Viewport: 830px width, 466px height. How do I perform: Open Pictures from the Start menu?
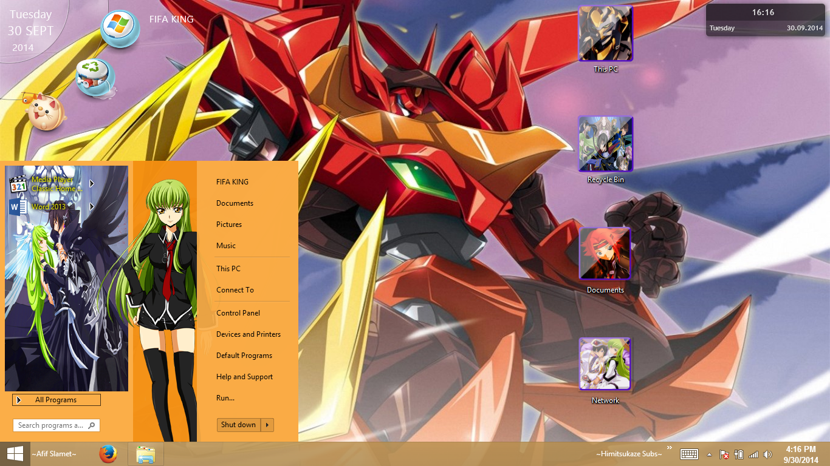coord(229,225)
